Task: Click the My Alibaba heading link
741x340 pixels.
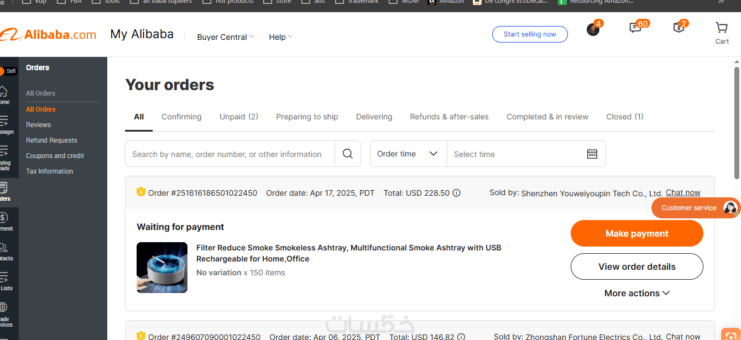Action: [142, 34]
